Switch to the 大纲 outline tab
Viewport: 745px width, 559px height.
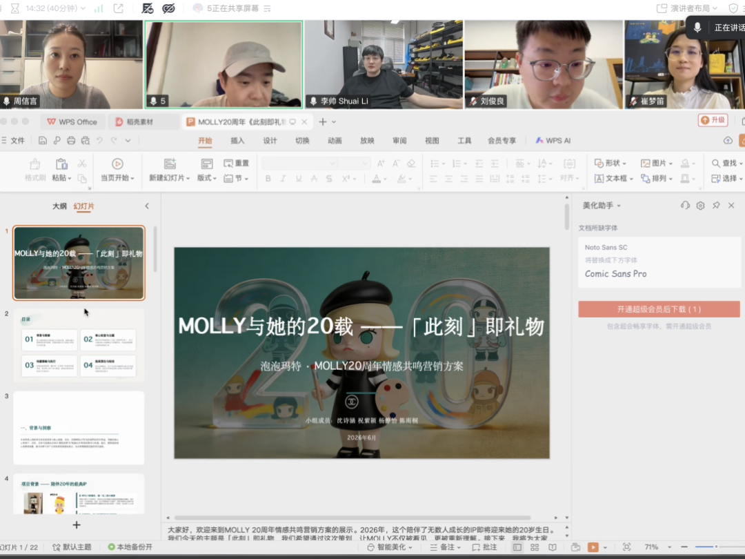click(x=59, y=206)
